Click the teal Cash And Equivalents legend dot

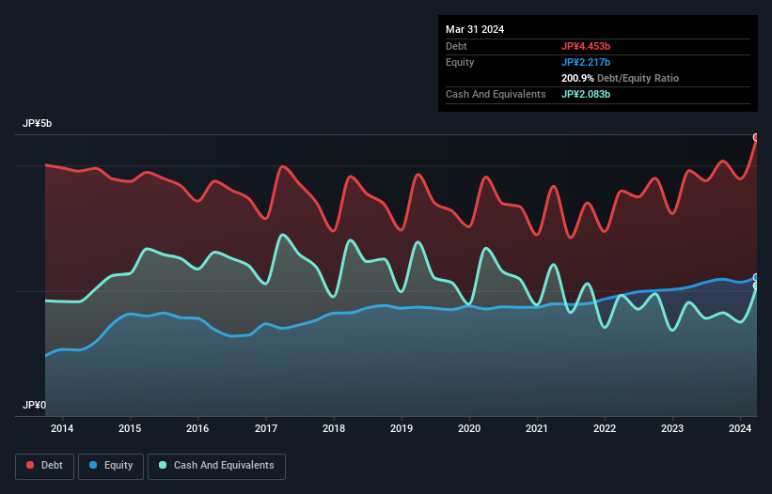point(163,465)
